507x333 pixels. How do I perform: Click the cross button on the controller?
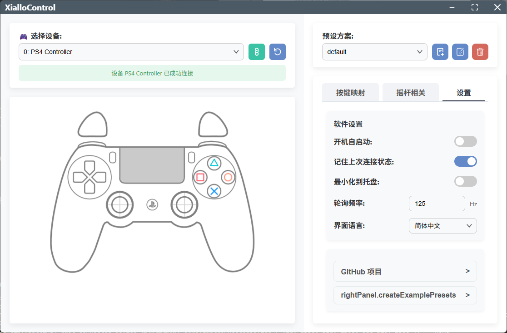[214, 191]
